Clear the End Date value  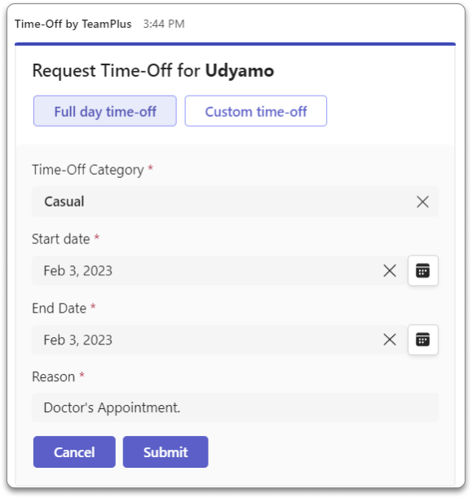click(390, 340)
